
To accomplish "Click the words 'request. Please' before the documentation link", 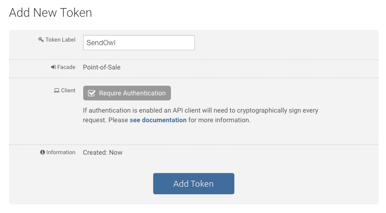I will (x=105, y=120).
